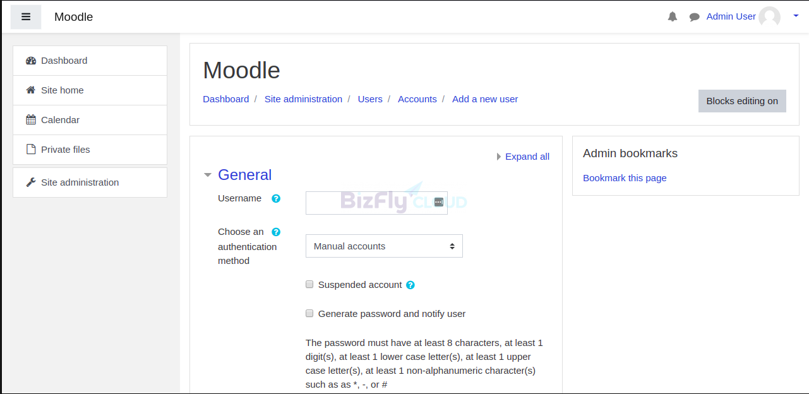Open the notifications bell
Screen dimensions: 809x394
(x=673, y=17)
